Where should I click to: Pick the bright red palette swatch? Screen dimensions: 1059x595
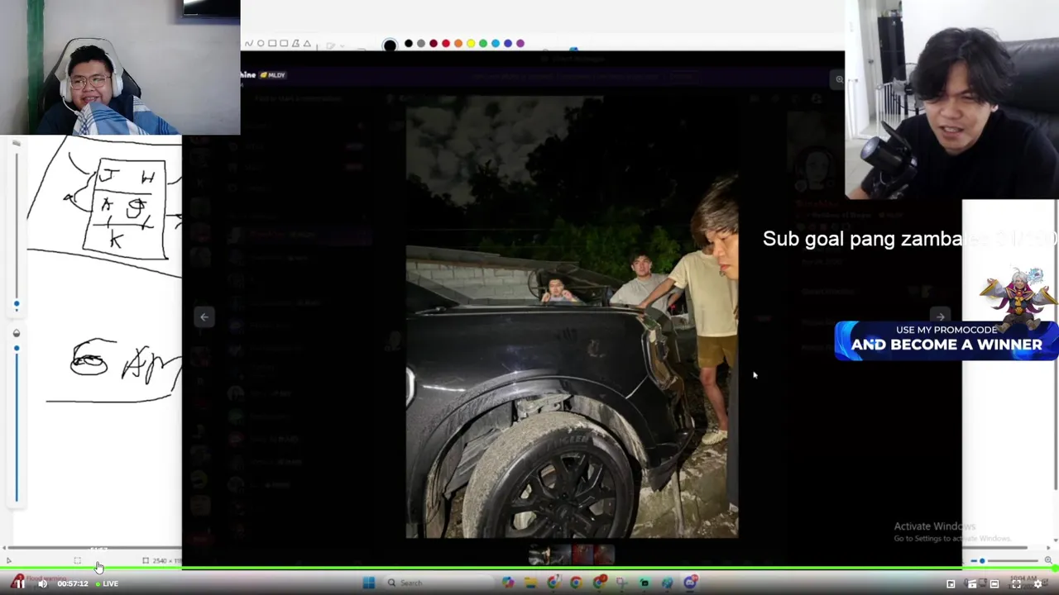pyautogui.click(x=446, y=43)
